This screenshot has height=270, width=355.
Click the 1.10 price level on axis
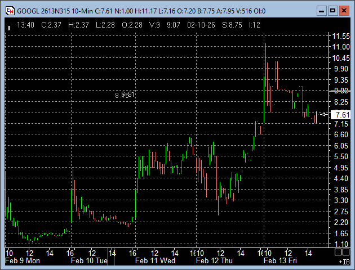[340, 244]
